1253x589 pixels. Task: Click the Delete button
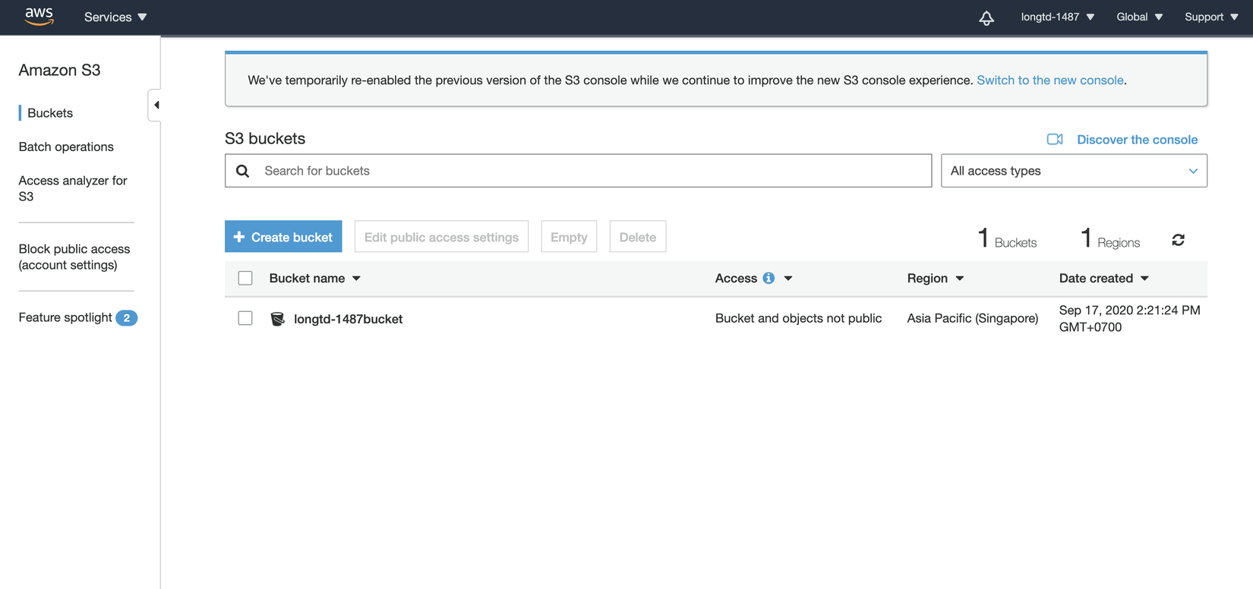point(638,237)
